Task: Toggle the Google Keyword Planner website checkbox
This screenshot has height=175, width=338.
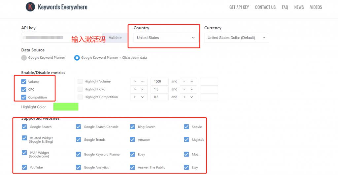Action: (79, 154)
